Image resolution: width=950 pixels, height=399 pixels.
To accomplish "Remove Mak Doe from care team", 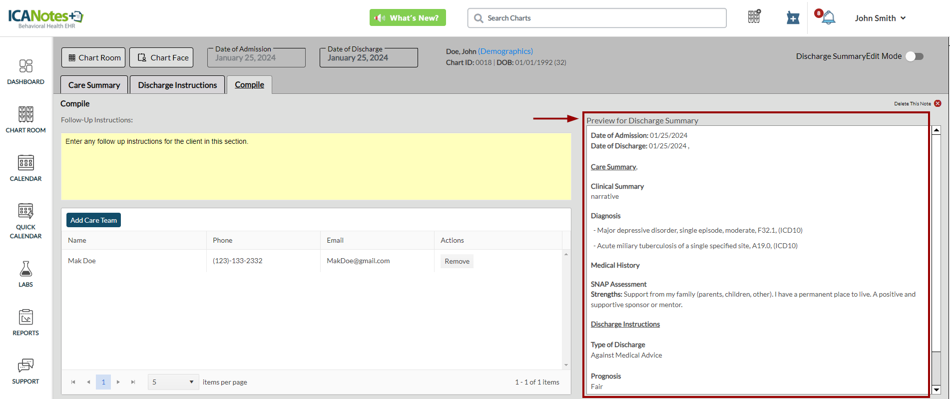I will coord(457,261).
